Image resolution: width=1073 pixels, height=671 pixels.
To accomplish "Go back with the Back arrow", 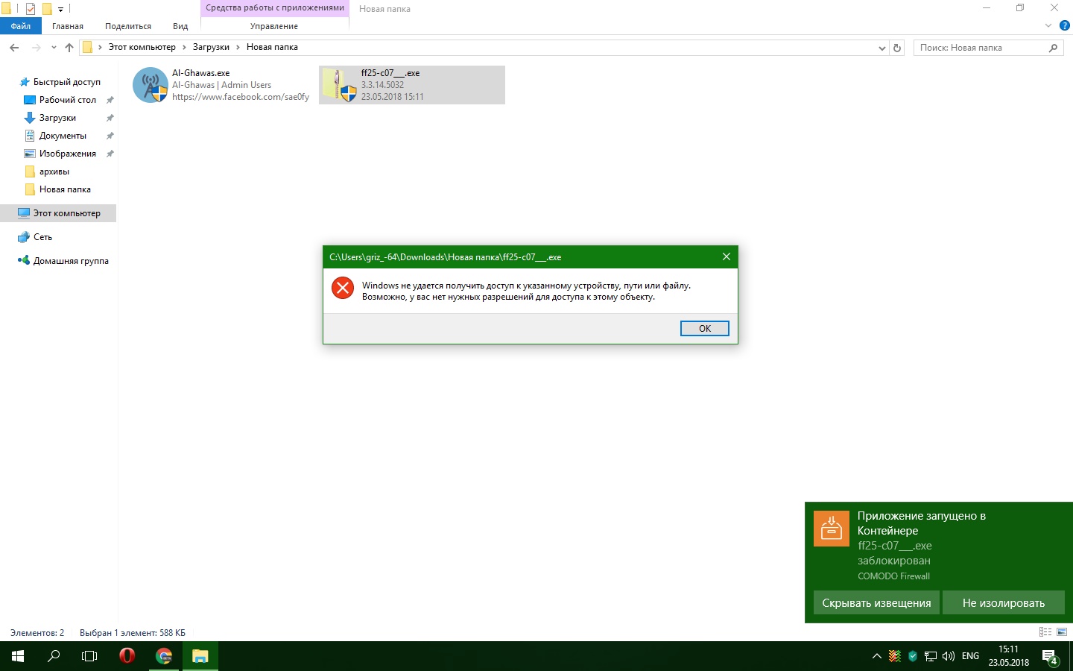I will (14, 48).
